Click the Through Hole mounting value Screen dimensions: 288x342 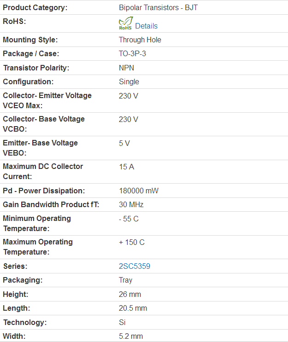pyautogui.click(x=140, y=40)
